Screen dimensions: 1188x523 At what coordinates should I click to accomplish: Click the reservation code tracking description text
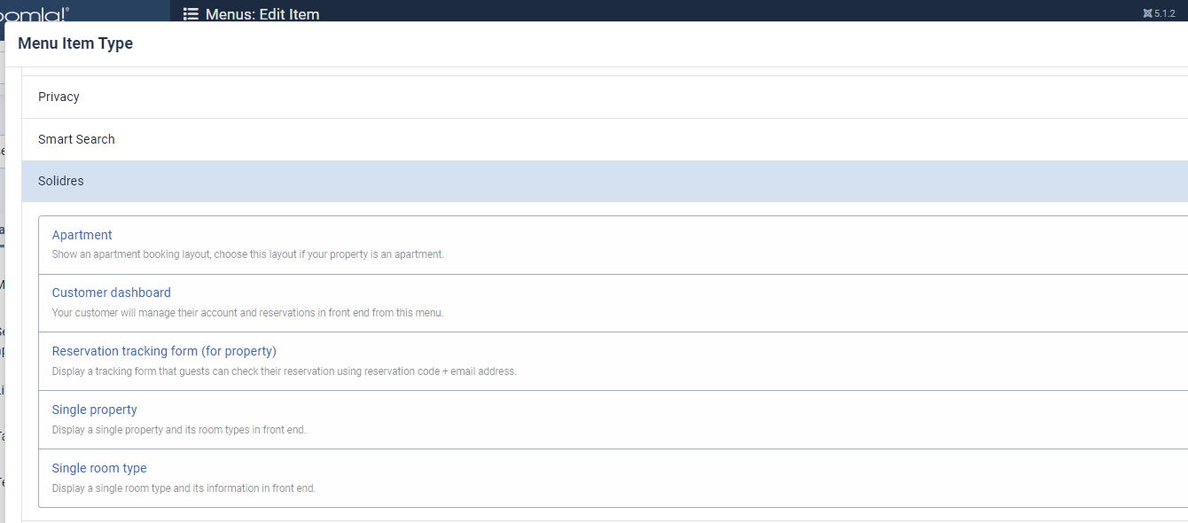pos(284,371)
